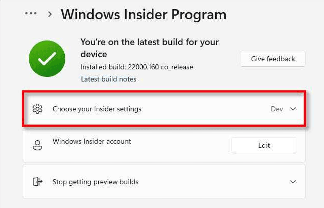
Task: Click the Give feedback button
Action: [273, 59]
